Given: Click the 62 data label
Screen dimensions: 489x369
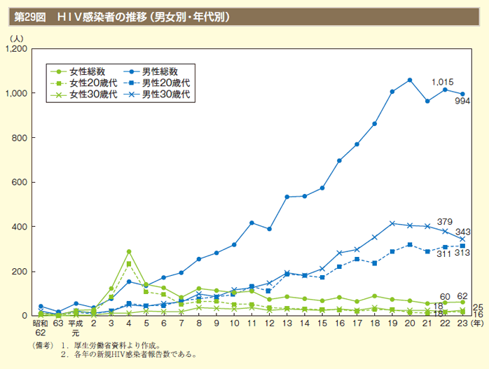Looking at the screenshot, I should (462, 295).
